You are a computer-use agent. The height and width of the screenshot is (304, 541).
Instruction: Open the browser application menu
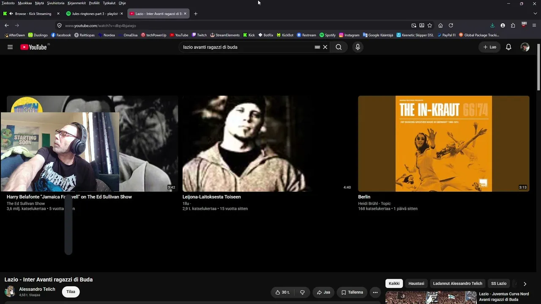click(x=534, y=25)
